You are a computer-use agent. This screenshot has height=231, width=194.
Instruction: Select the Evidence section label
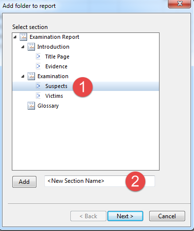coord(56,66)
